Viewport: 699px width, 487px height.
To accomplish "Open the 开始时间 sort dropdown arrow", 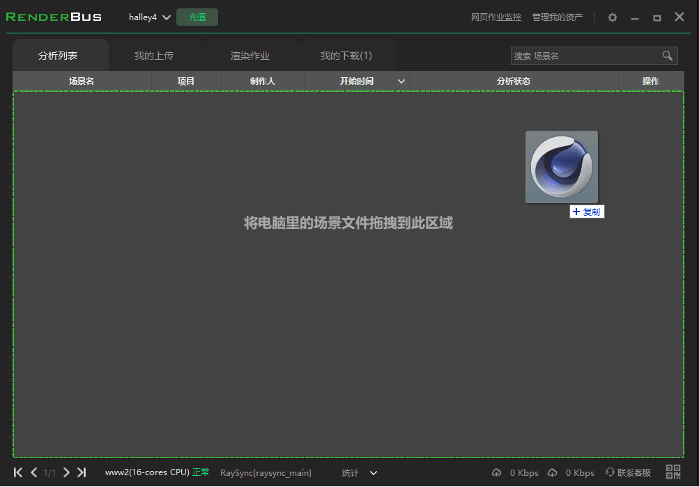I will (401, 81).
